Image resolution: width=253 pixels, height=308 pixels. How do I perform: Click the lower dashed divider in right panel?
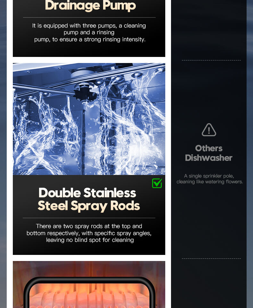coord(211,258)
